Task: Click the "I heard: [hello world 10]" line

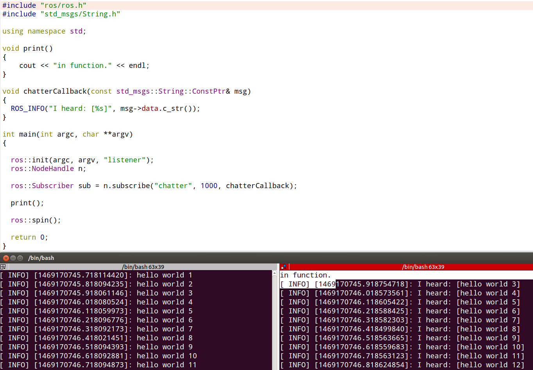Action: pos(402,347)
